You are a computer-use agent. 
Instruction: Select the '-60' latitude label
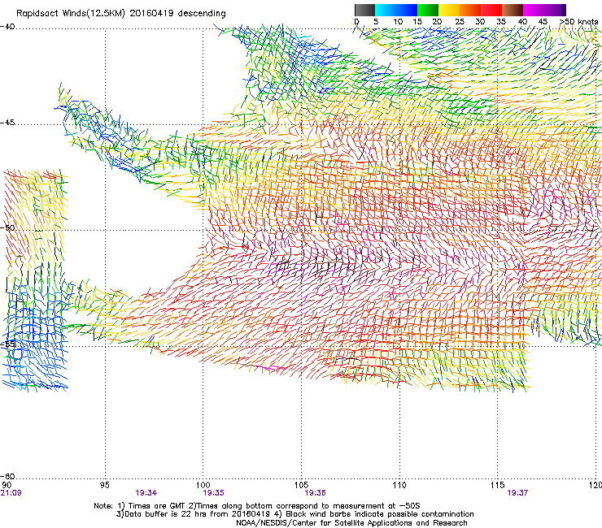(x=7, y=476)
